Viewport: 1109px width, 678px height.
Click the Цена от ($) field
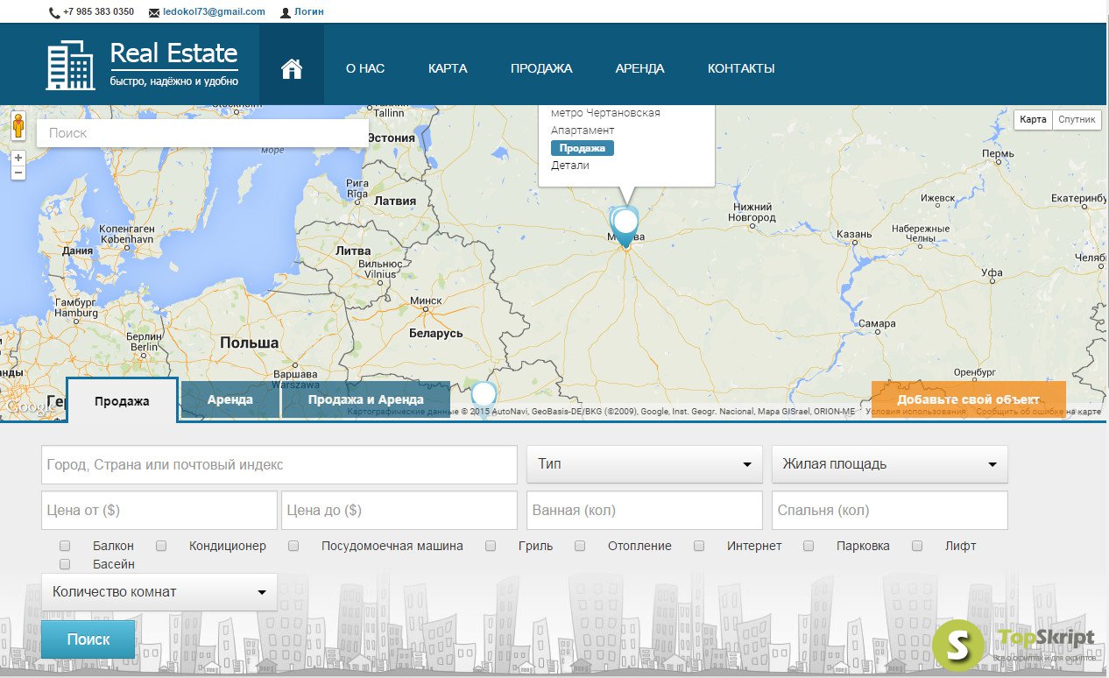click(x=159, y=510)
